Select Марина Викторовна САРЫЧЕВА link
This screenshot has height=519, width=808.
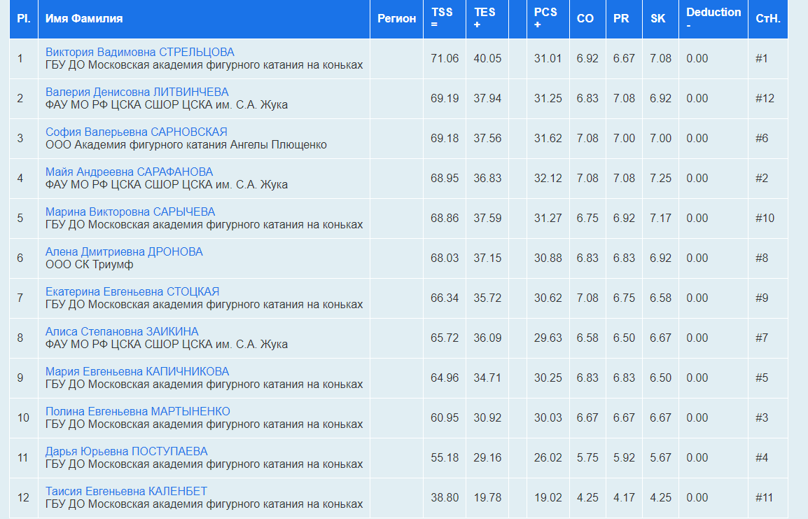tap(130, 212)
